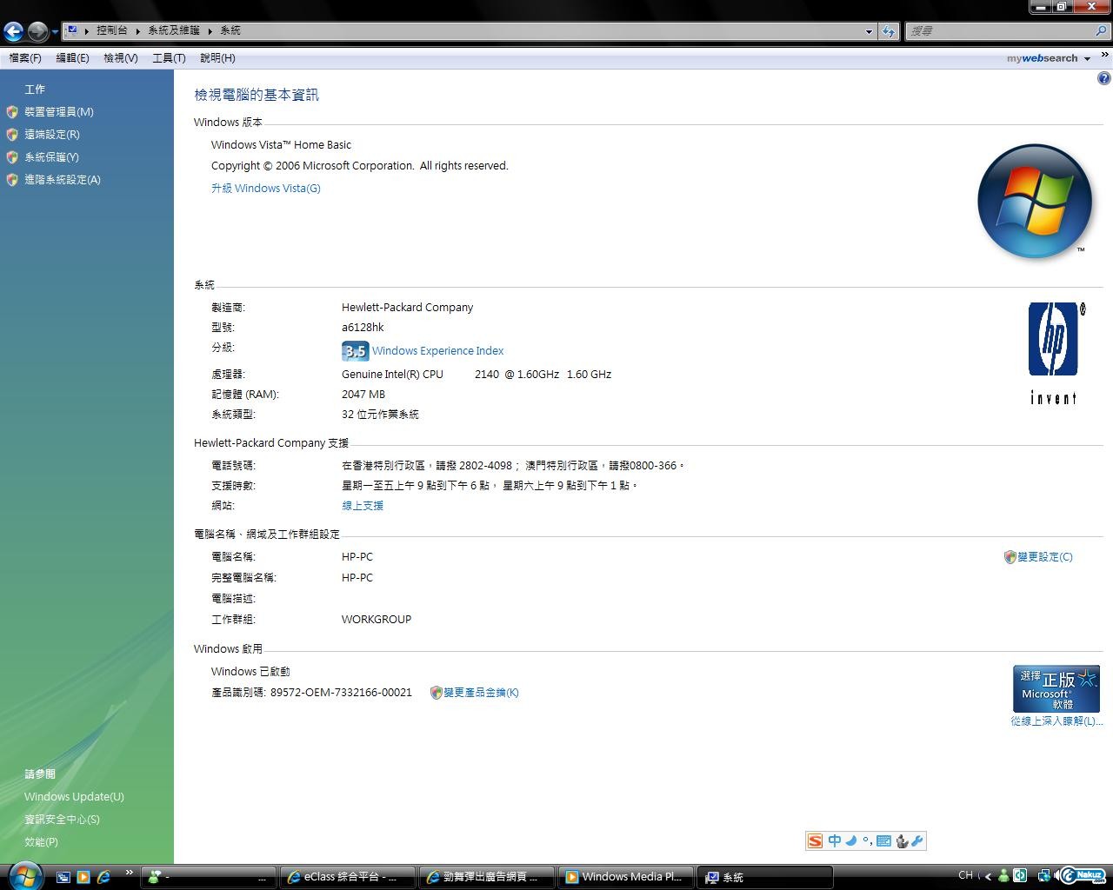Click the 變更產品金鑰(K) link
1113x890 pixels.
pos(480,693)
